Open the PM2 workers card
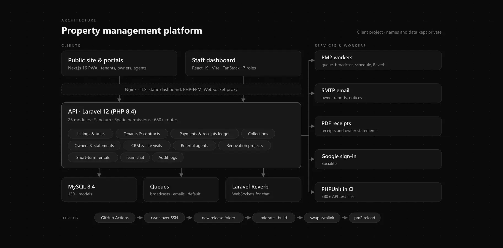The height and width of the screenshot is (248, 503). point(378,60)
